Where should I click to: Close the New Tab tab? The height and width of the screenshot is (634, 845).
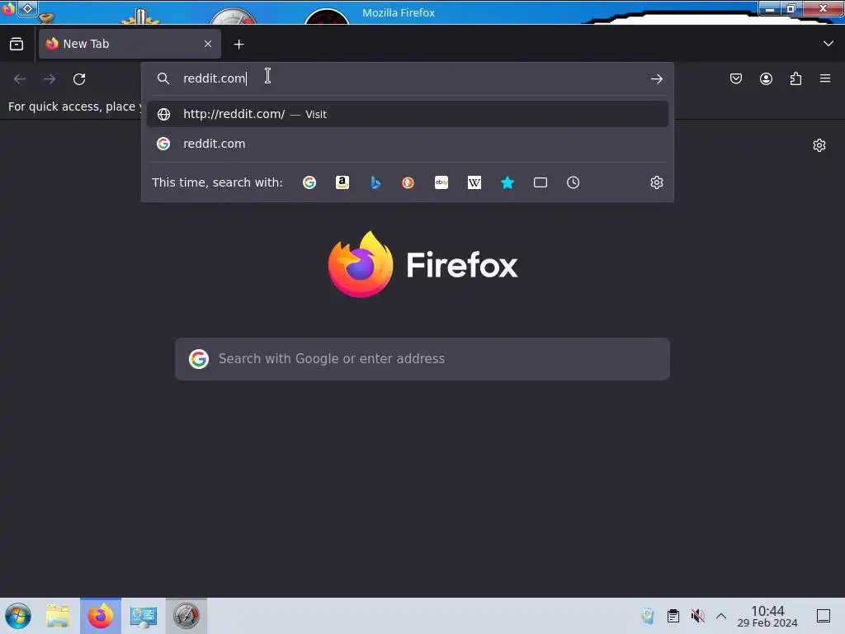(207, 45)
